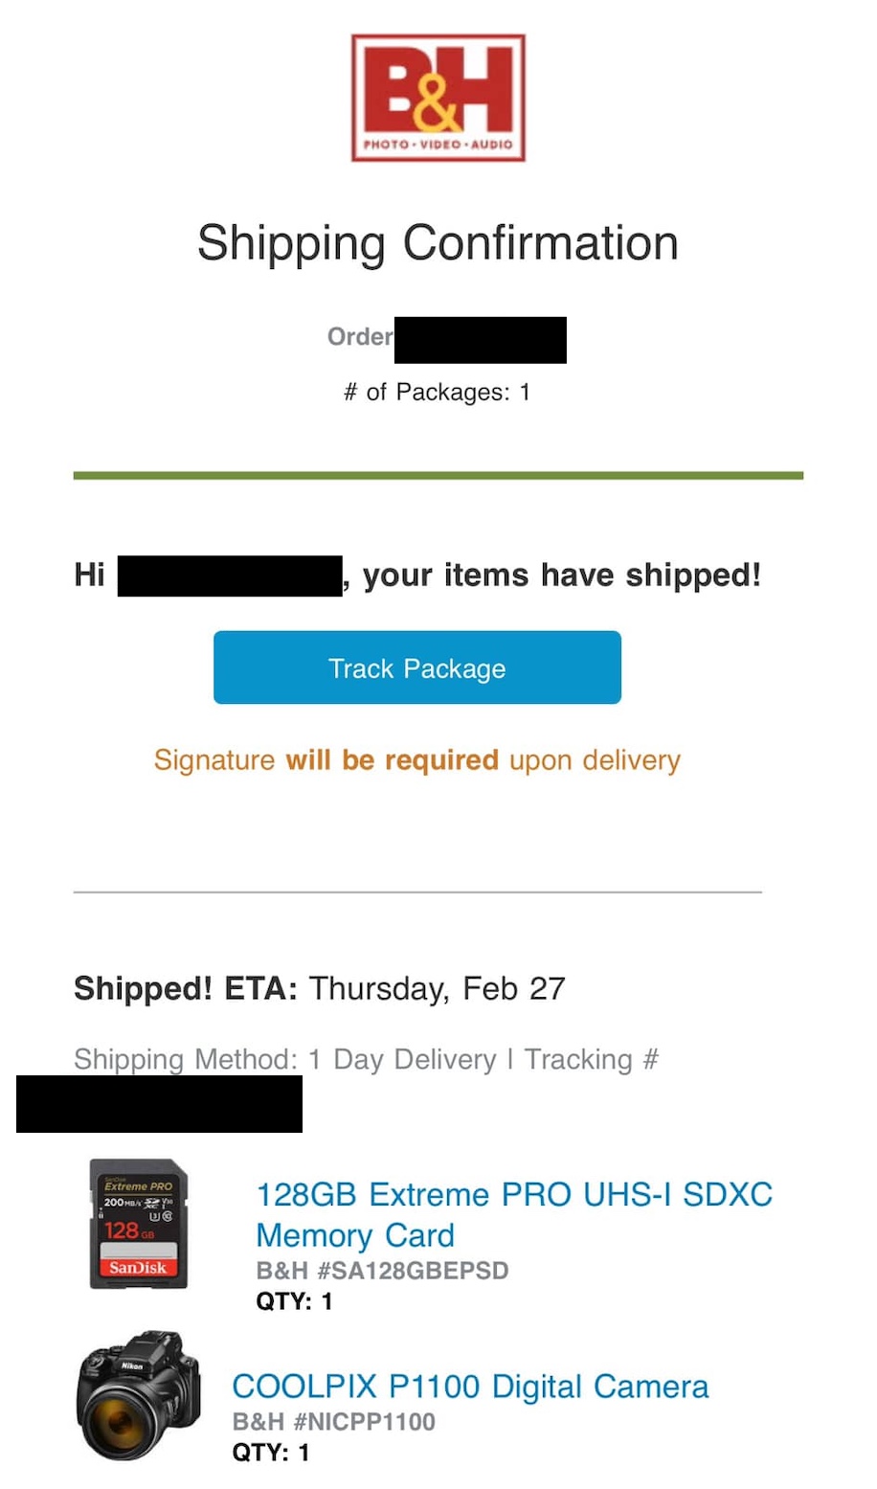The width and height of the screenshot is (877, 1489).
Task: Click the Signature will be required notice
Action: pyautogui.click(x=416, y=759)
